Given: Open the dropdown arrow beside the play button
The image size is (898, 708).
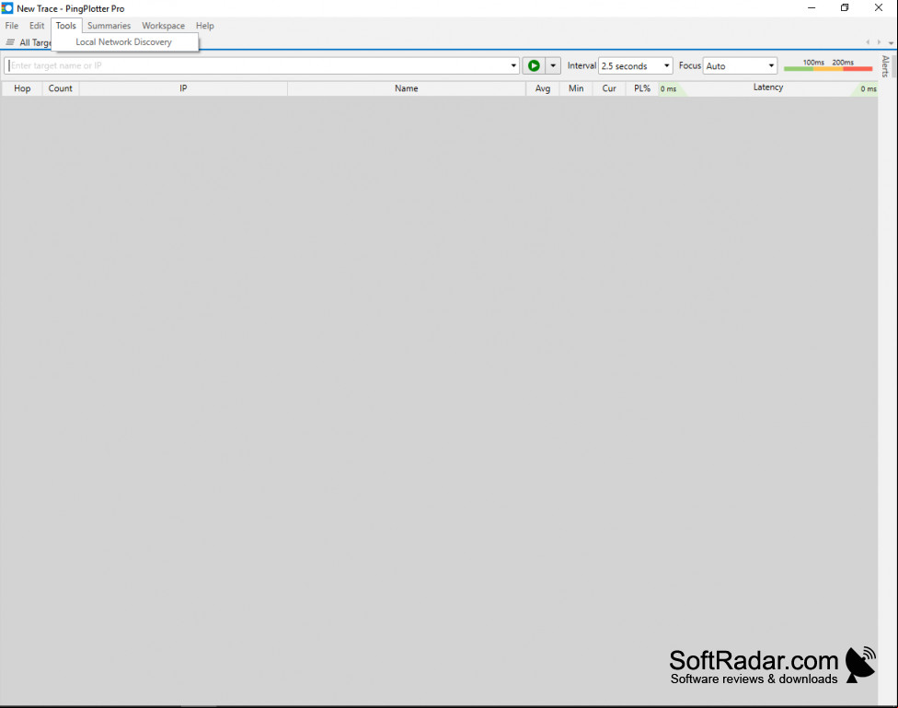Looking at the screenshot, I should [553, 66].
